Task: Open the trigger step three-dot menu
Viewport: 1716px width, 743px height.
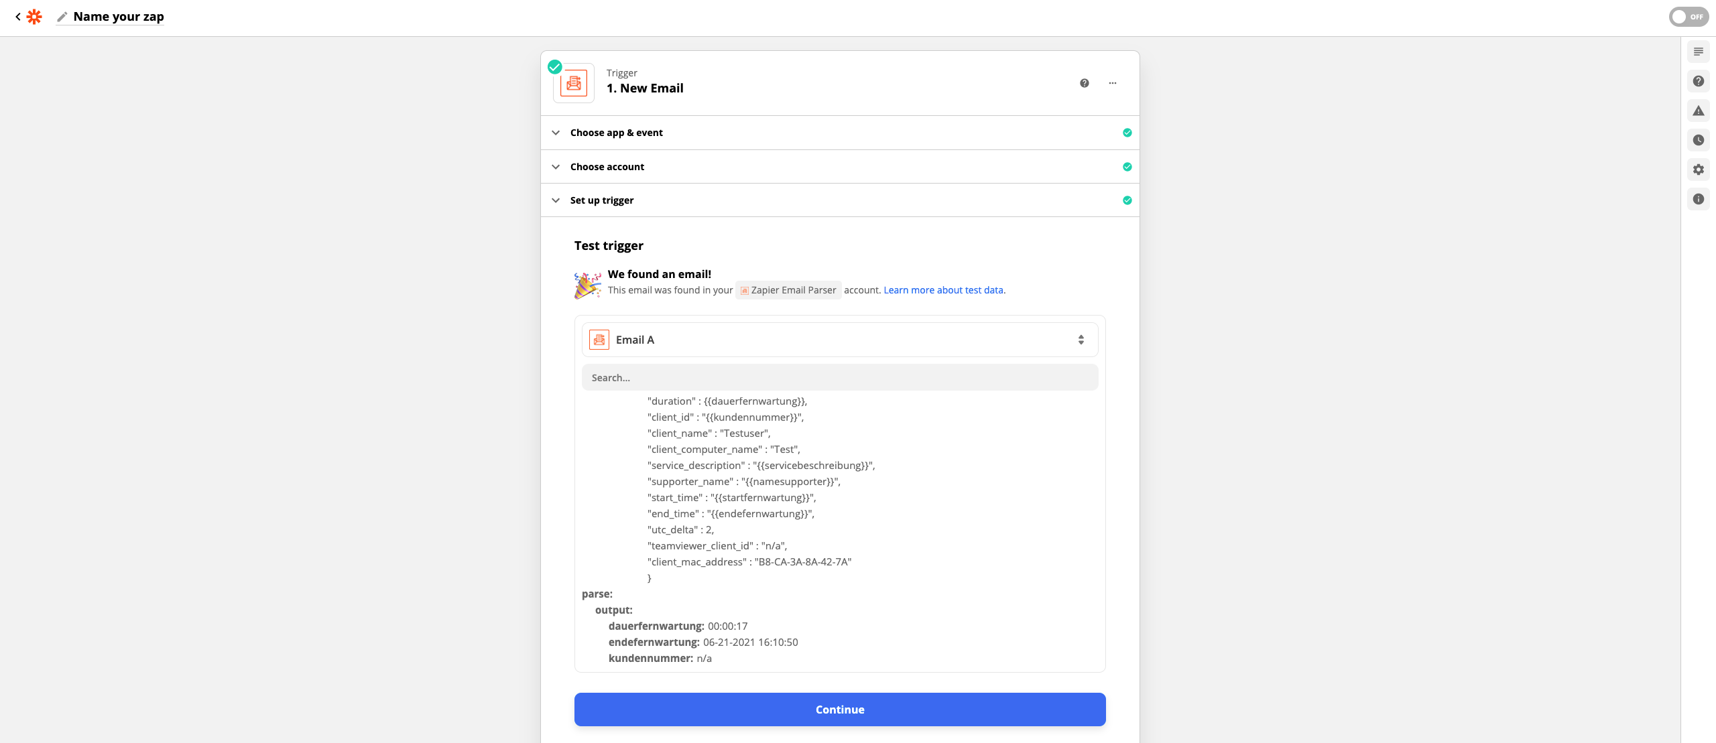Action: [x=1112, y=83]
